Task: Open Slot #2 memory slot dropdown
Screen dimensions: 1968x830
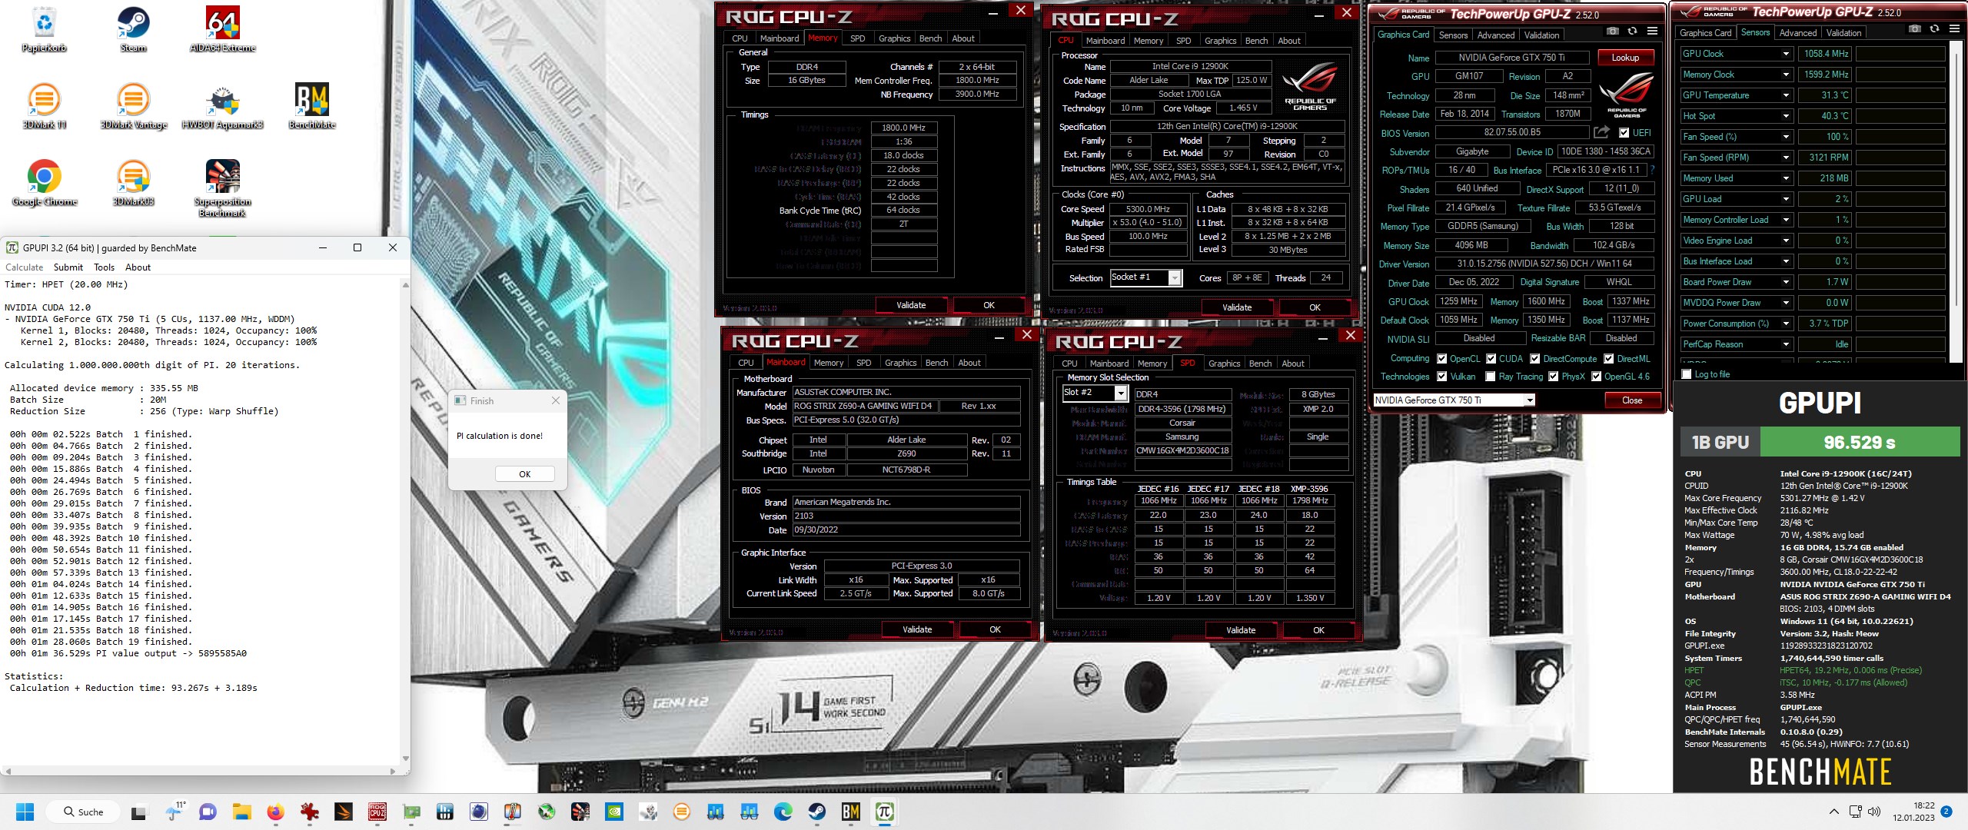Action: [1095, 393]
